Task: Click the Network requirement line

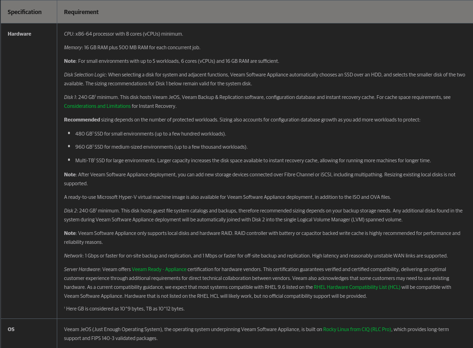Action: pyautogui.click(x=256, y=256)
